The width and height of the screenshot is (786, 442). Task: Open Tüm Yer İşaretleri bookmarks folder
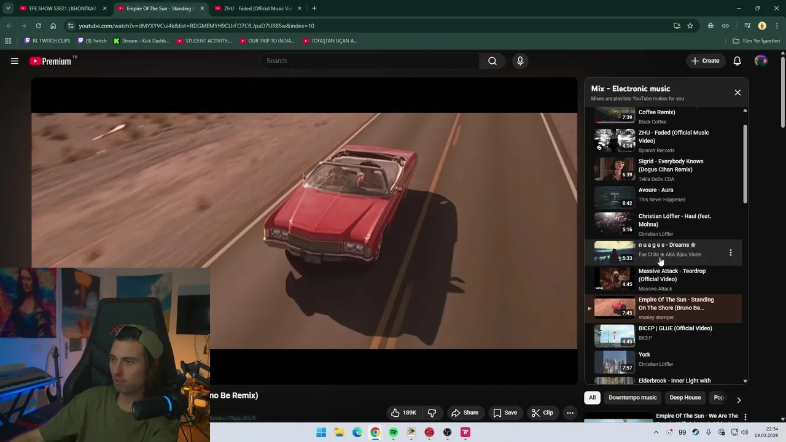757,41
